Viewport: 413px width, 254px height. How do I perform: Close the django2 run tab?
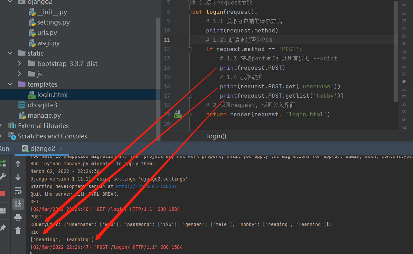pos(61,149)
